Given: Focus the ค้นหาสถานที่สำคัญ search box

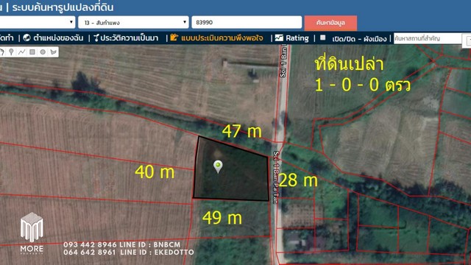Looking at the screenshot, I should (428, 38).
